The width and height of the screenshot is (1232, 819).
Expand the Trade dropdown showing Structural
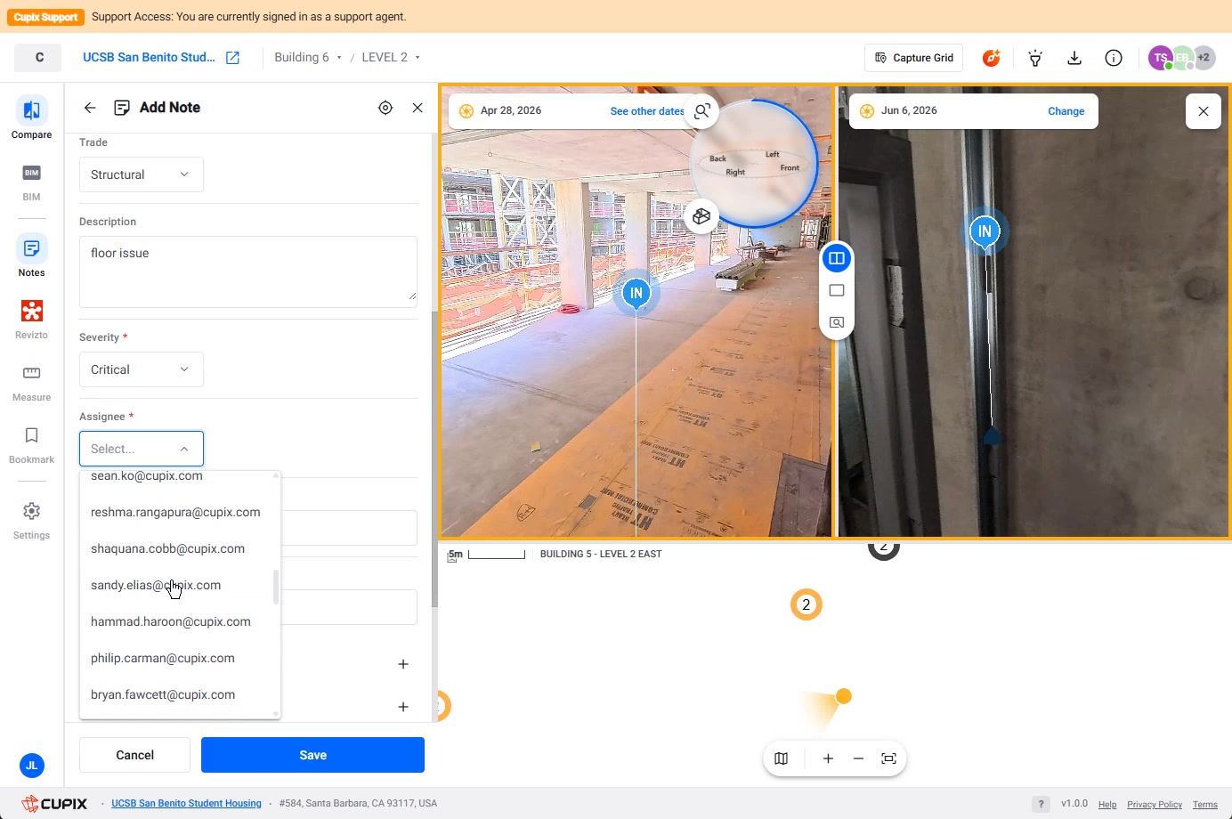pyautogui.click(x=142, y=174)
